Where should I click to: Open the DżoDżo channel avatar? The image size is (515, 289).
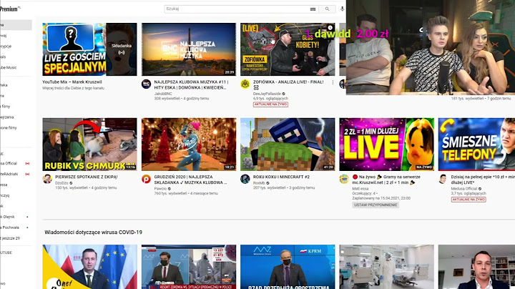tap(47, 179)
